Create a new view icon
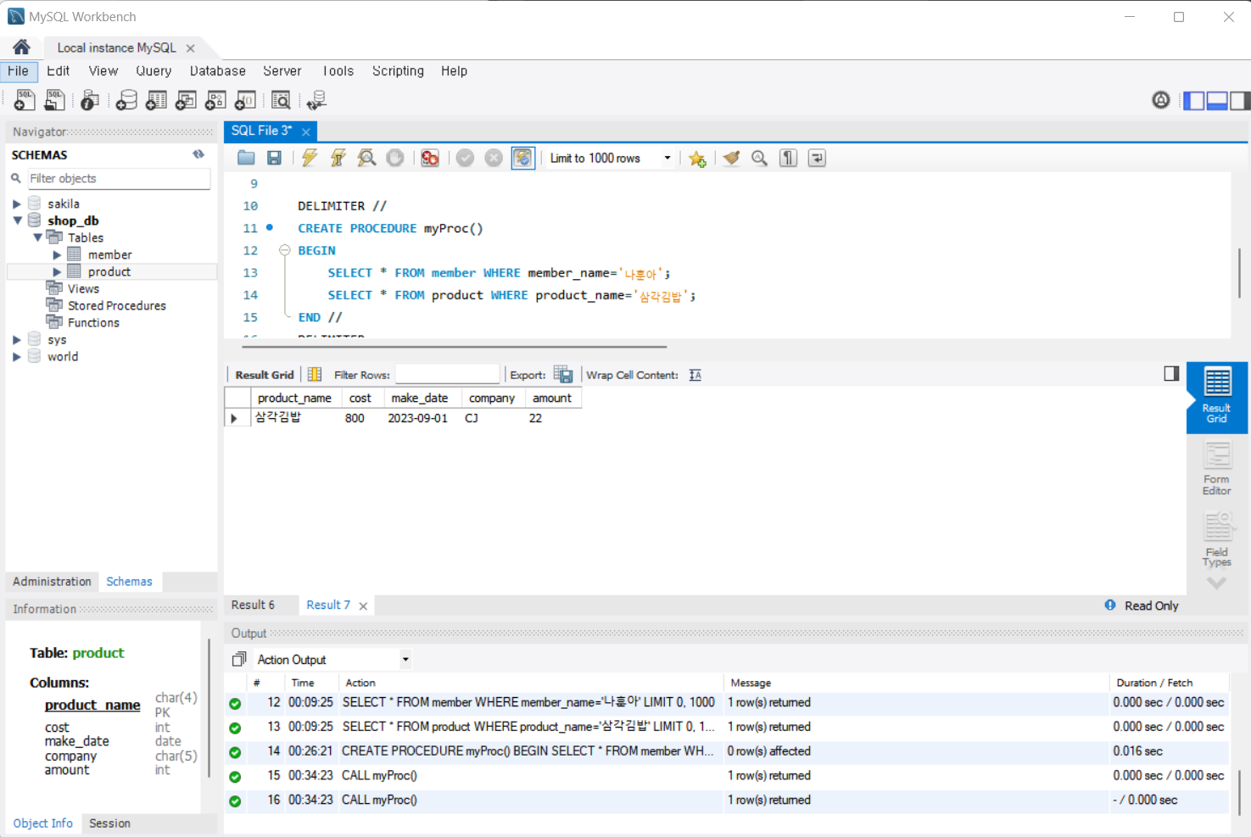This screenshot has height=837, width=1251. [x=186, y=100]
